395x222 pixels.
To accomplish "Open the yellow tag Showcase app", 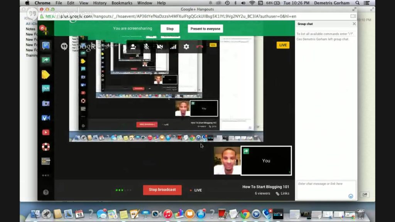I will point(46,75).
